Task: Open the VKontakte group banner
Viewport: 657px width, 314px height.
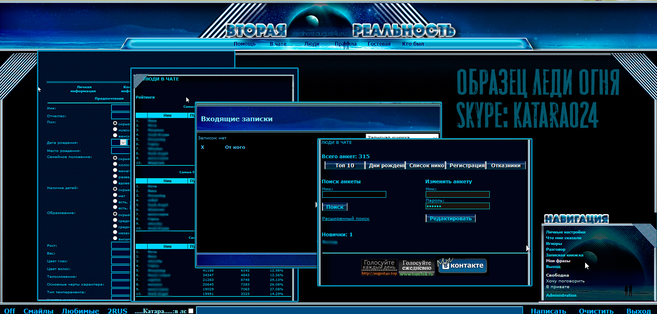Action: point(462,266)
